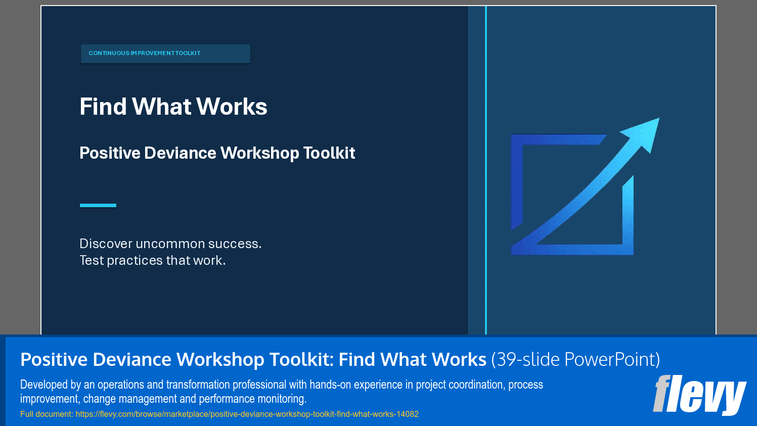Click the 'Discover uncommon success.' line
The image size is (757, 426).
pos(170,244)
